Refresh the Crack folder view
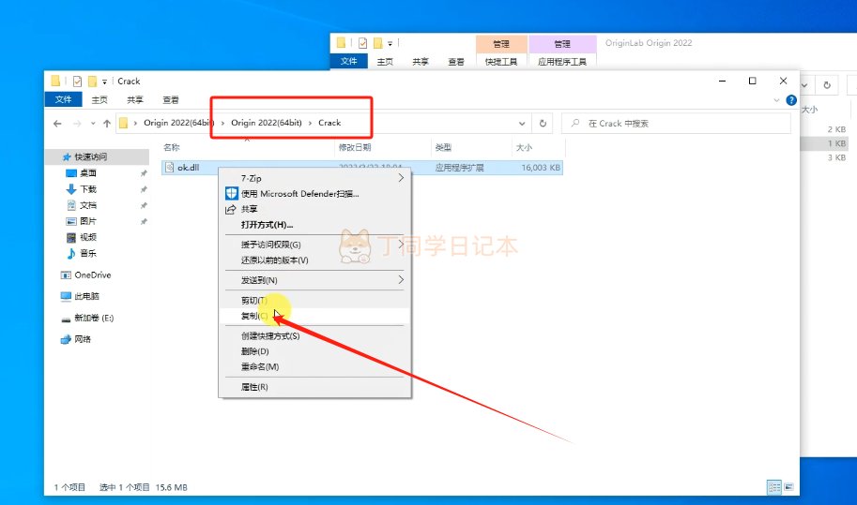This screenshot has width=857, height=505. pos(543,124)
